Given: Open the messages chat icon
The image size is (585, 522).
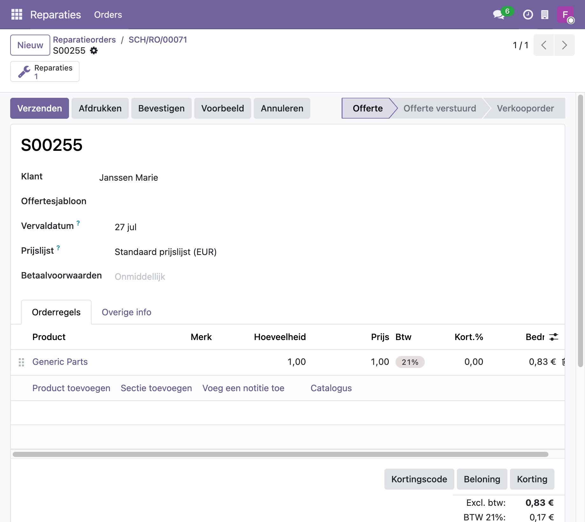Looking at the screenshot, I should point(499,15).
